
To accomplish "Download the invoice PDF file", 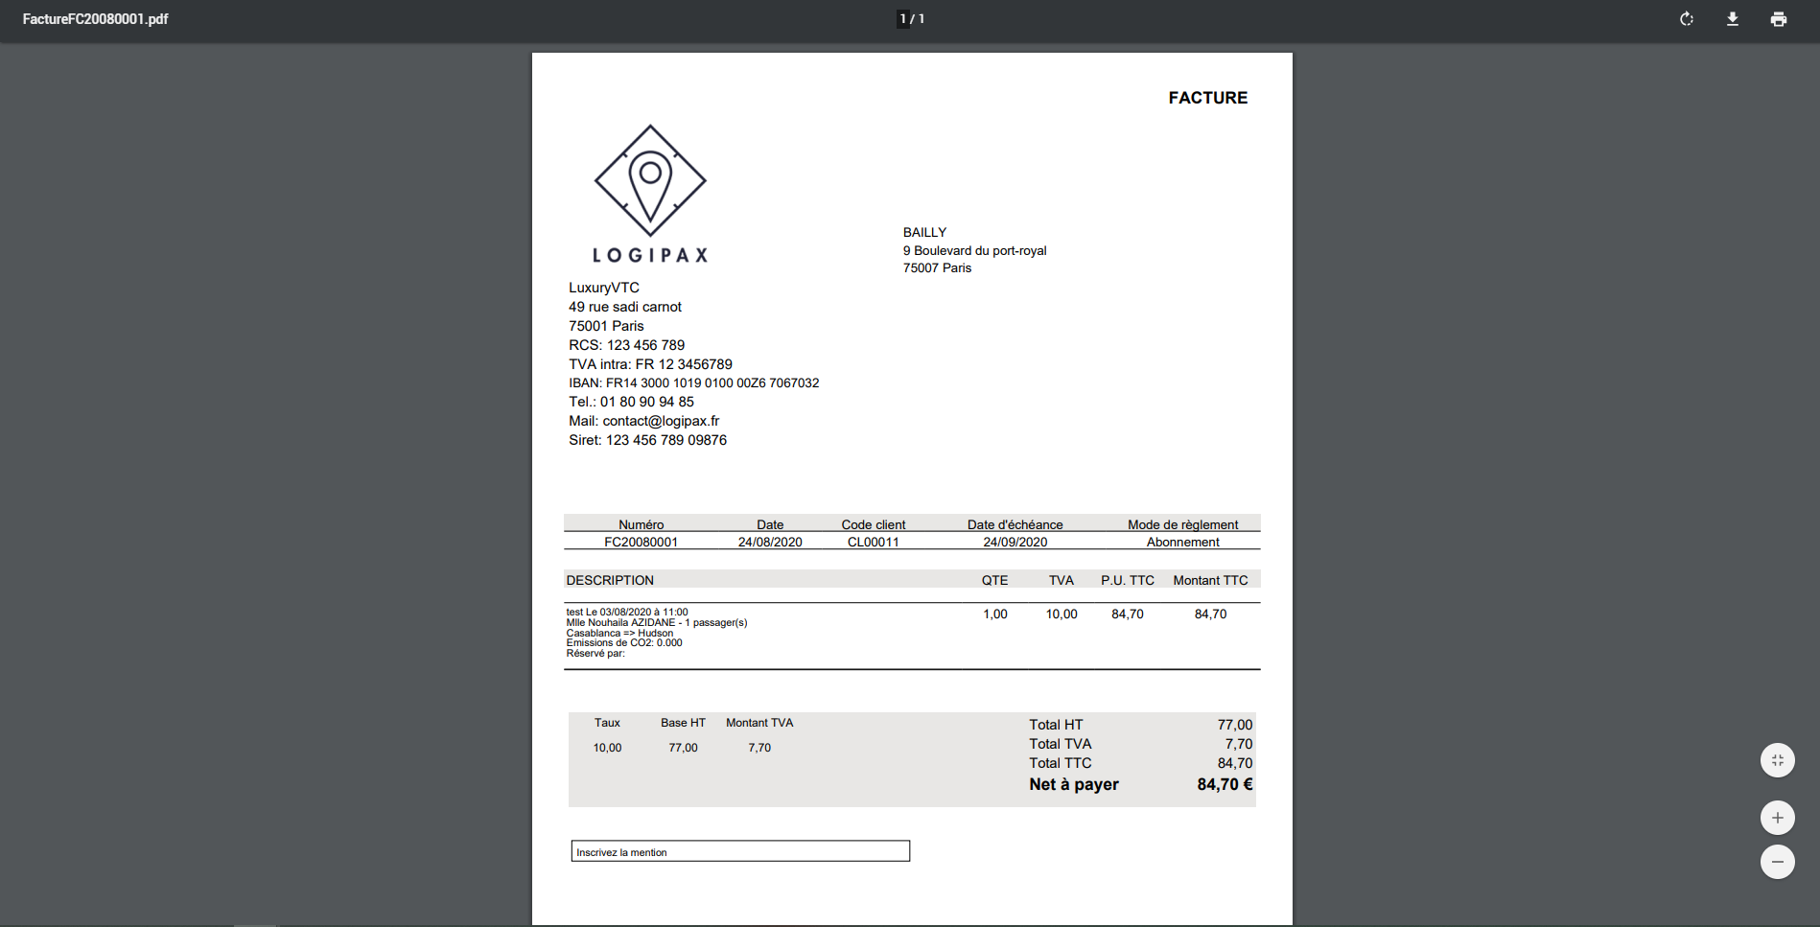I will click(1733, 19).
